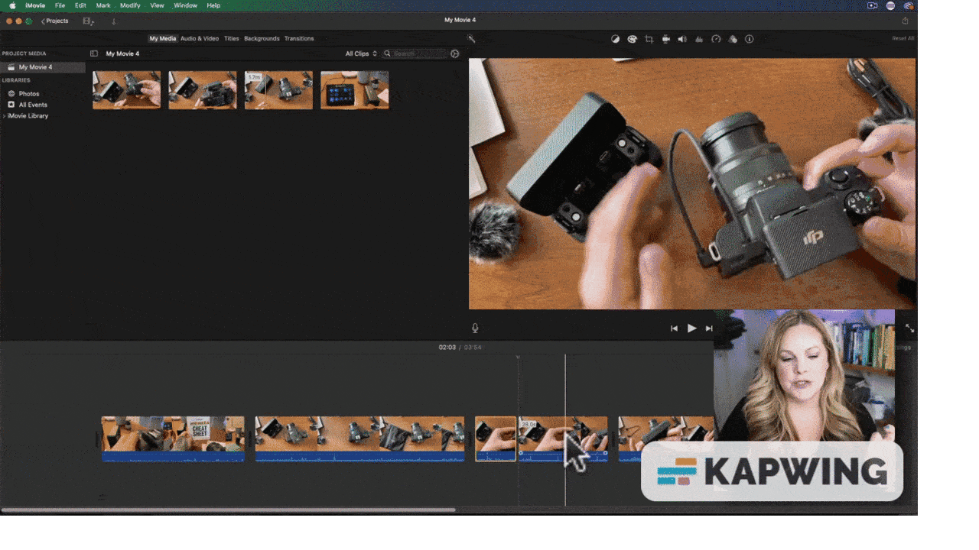Open the stabilization camera tool
The width and height of the screenshot is (979, 550).
[x=665, y=39]
